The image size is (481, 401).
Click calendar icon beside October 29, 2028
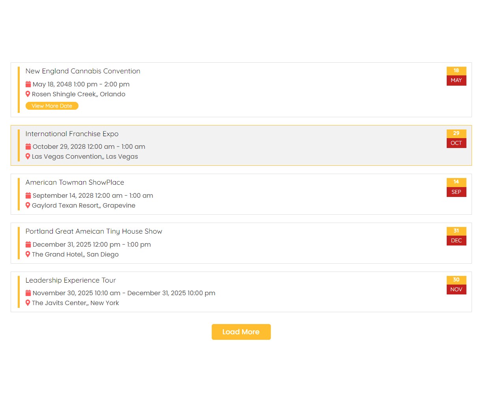click(28, 146)
